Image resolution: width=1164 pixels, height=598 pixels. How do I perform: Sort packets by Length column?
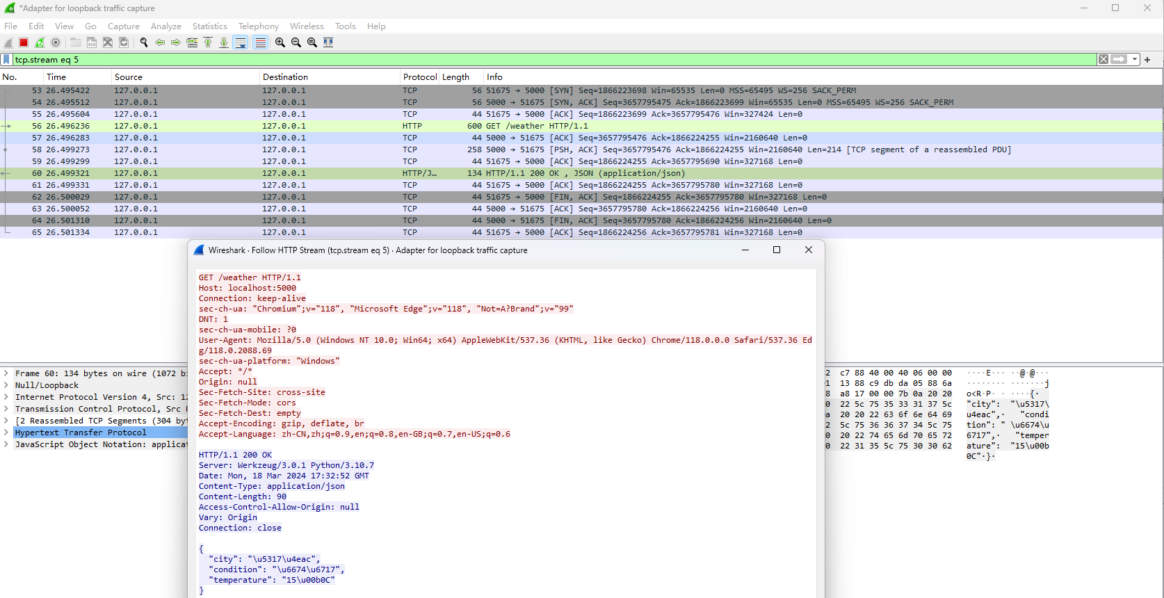click(x=462, y=77)
